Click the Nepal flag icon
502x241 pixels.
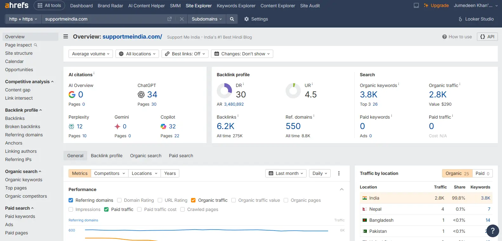365,209
